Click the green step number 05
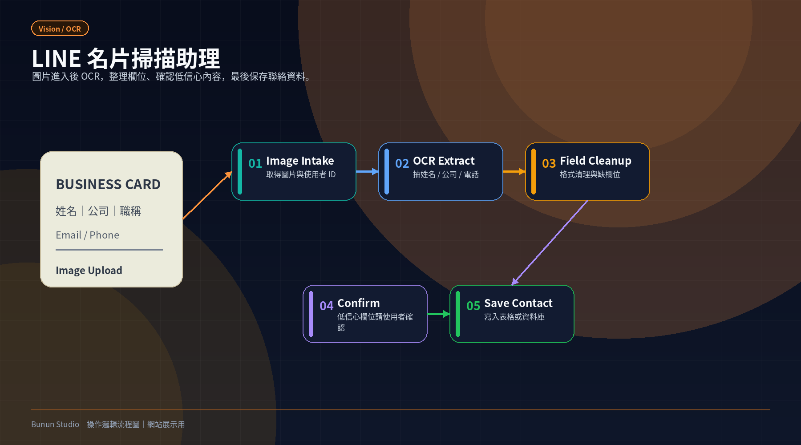This screenshot has height=445, width=801. [473, 306]
